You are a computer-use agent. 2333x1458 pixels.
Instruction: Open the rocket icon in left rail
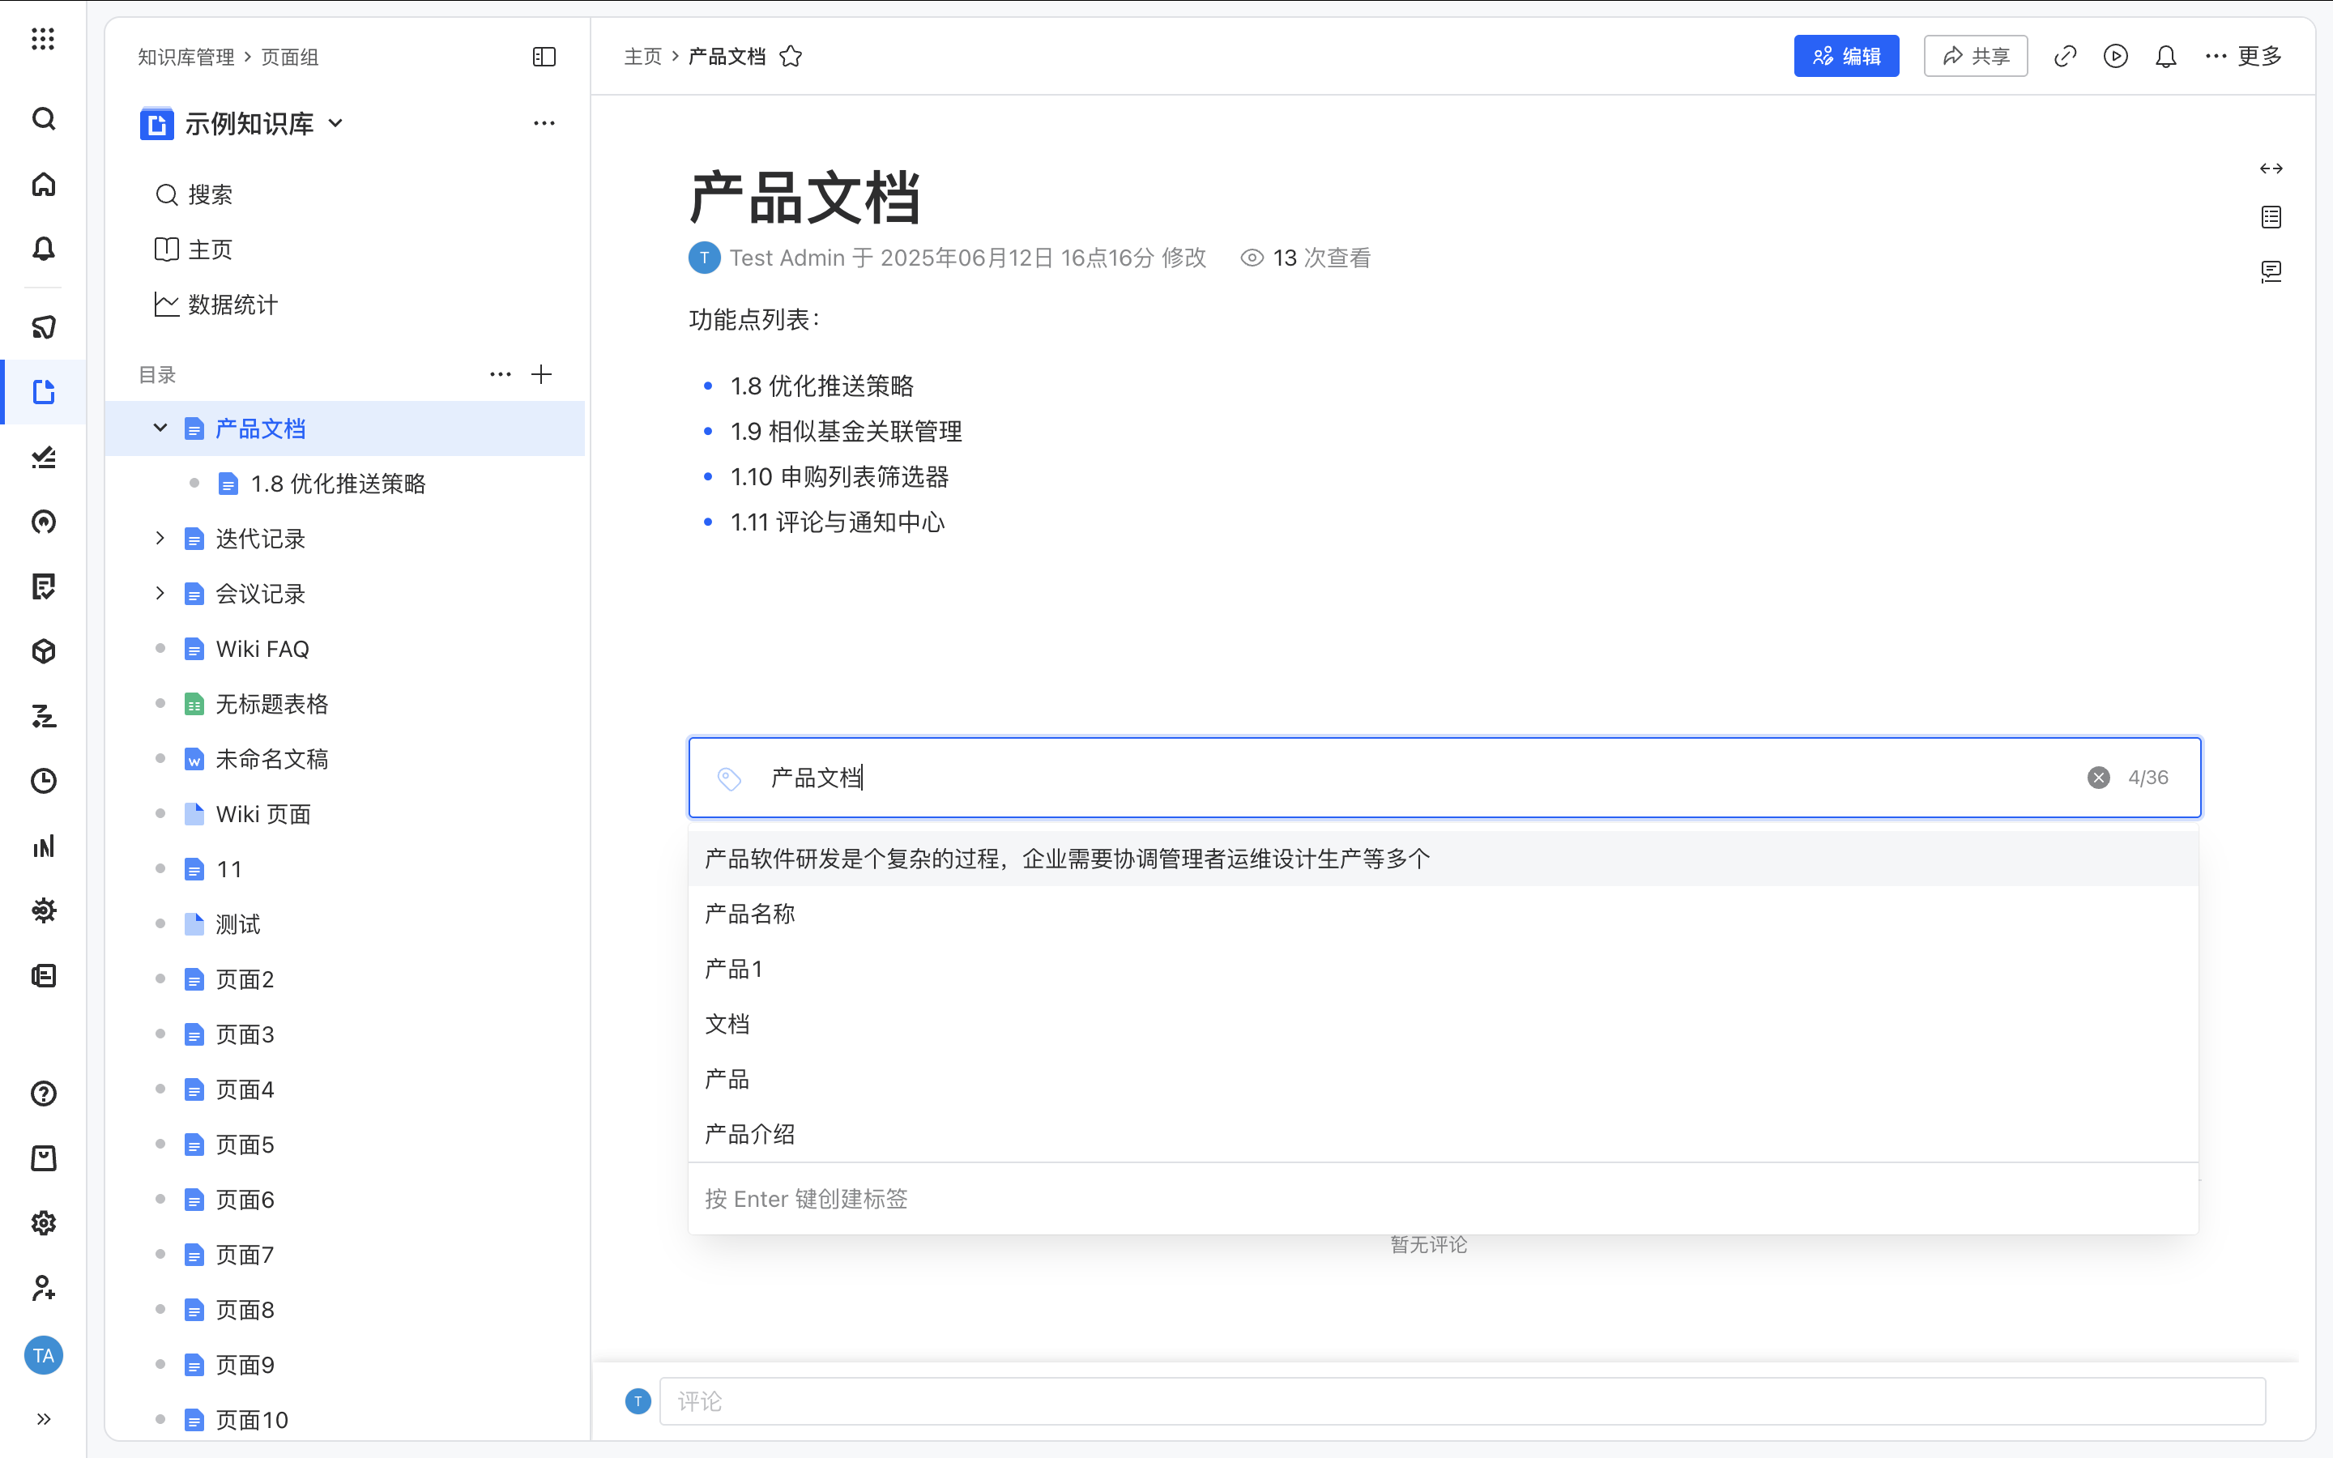click(x=44, y=327)
